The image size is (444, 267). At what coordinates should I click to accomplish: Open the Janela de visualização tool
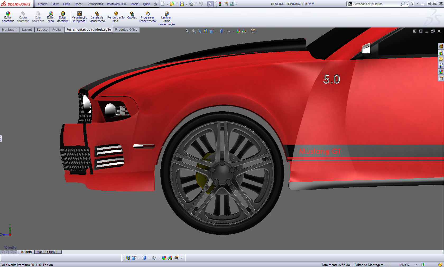(97, 17)
